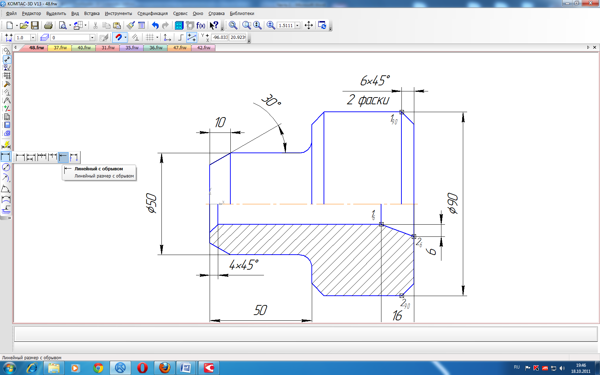Expand the Snaps magnet dropdown arrow
This screenshot has width=600, height=375.
pos(125,37)
